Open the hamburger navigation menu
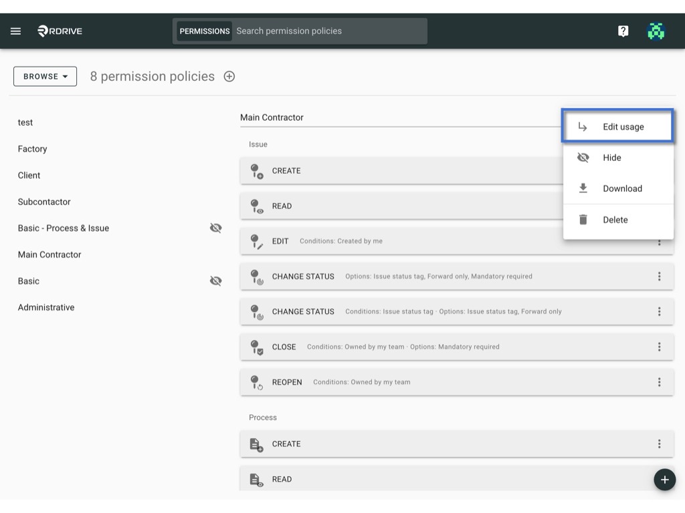 (x=16, y=31)
